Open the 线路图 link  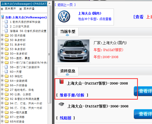click(x=65, y=118)
